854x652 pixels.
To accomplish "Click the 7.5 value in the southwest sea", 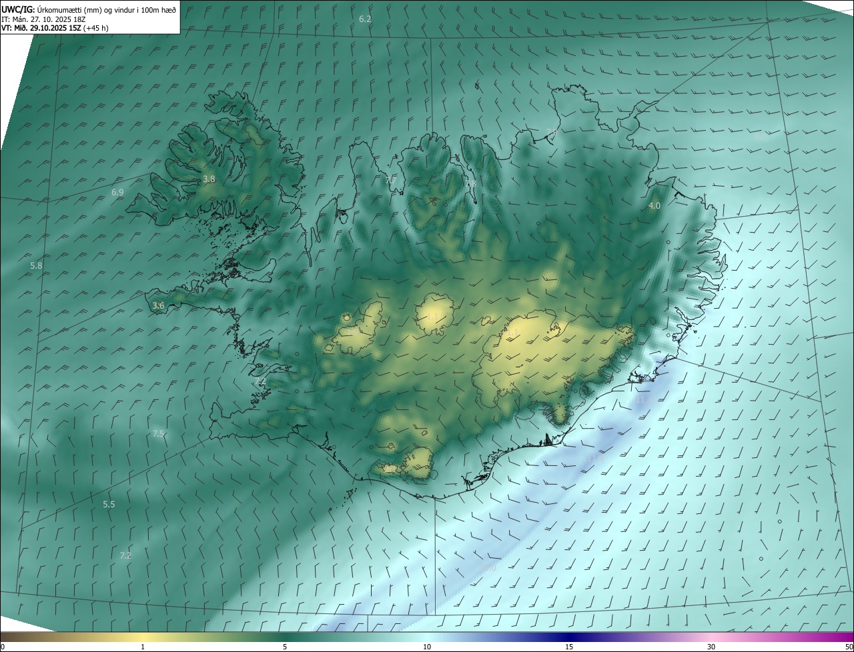I will pos(158,433).
